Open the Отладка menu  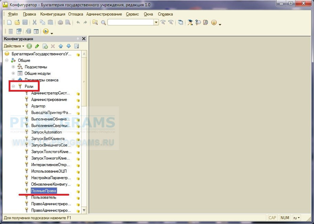coord(75,14)
